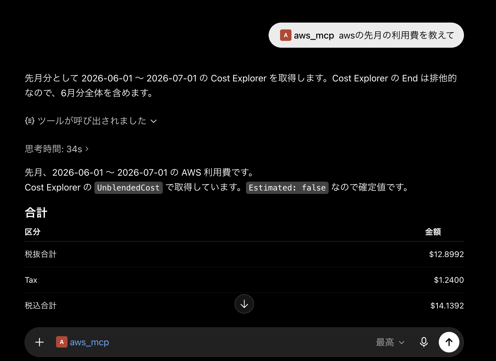The height and width of the screenshot is (361, 496).
Task: Expand the 思考時間: 34s details
Action: [x=57, y=149]
